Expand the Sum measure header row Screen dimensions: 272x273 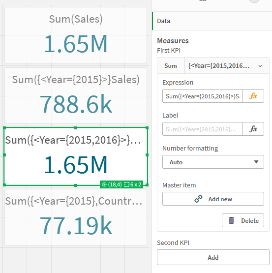pos(213,65)
